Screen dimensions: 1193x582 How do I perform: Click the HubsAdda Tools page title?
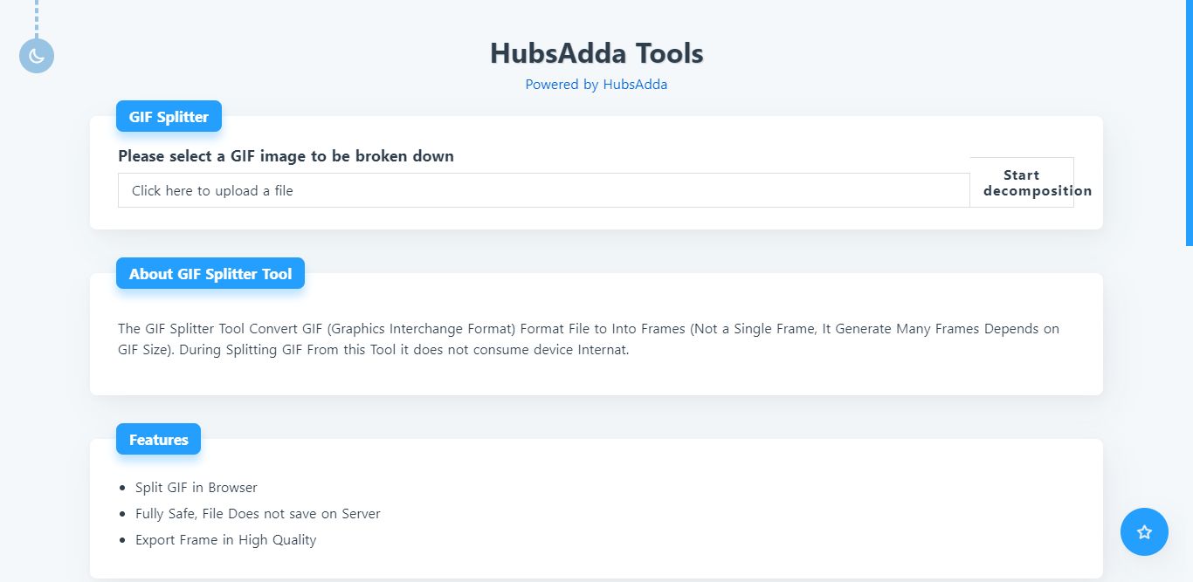596,53
